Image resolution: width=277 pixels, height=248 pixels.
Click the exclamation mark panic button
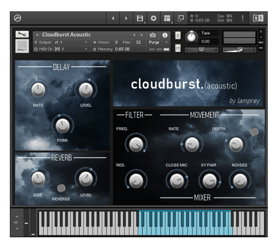[x=243, y=18]
